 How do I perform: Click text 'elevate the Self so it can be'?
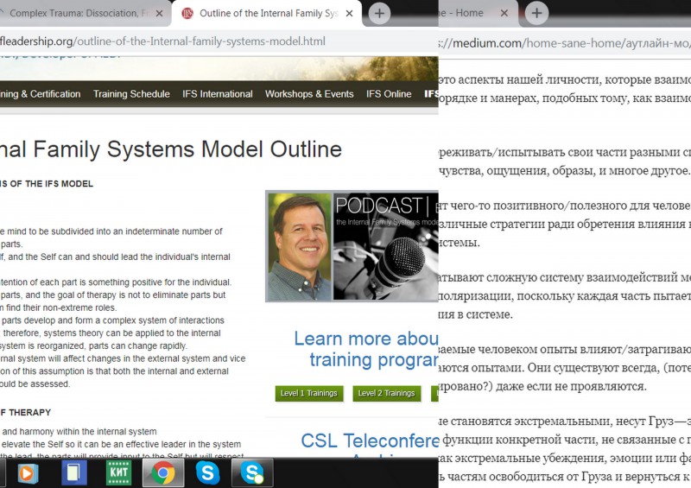(x=58, y=444)
